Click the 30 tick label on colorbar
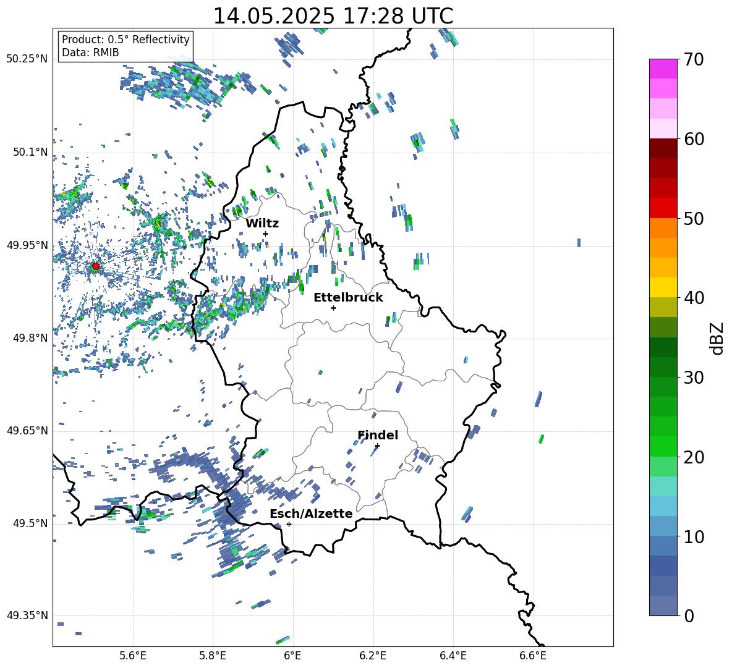The image size is (732, 668). point(694,378)
